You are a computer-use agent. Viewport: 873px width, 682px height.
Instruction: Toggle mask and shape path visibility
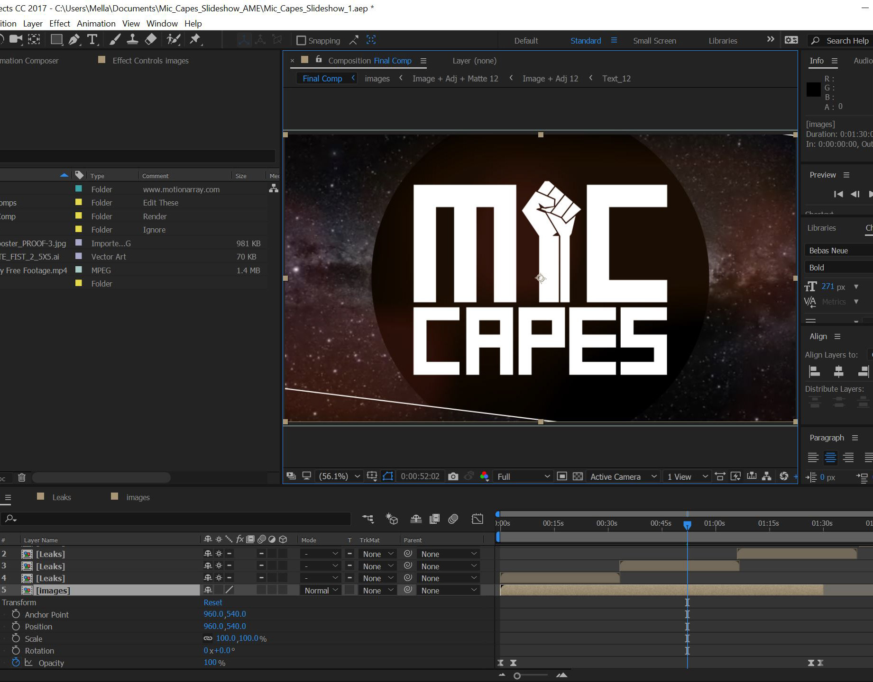(x=388, y=476)
